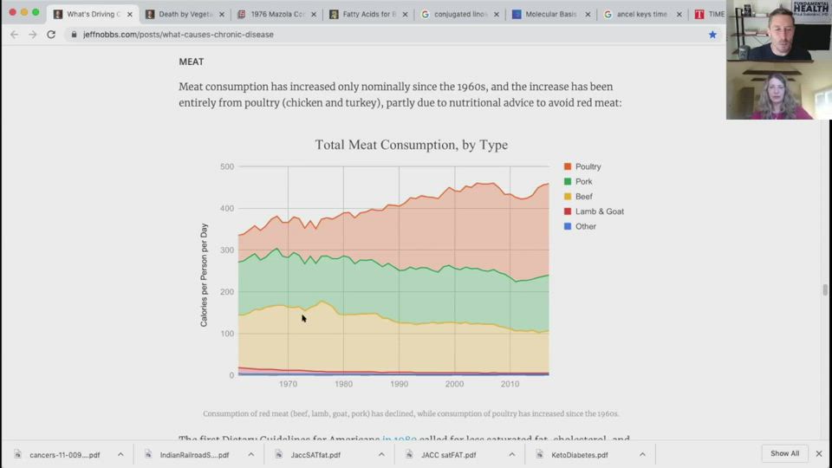Close the downloads bar
This screenshot has height=468, width=832.
point(818,453)
